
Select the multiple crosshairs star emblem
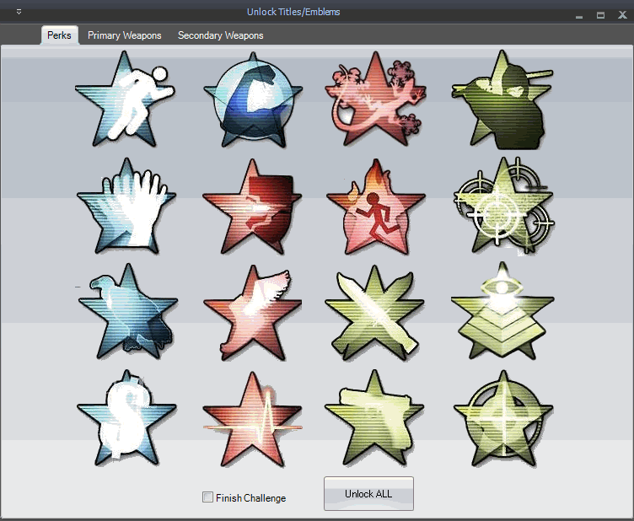click(x=502, y=206)
